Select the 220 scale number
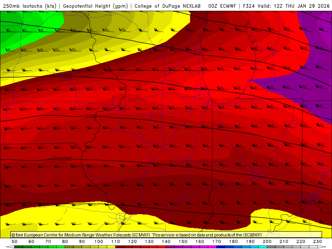The width and height of the screenshot is (332, 249). [x=300, y=242]
